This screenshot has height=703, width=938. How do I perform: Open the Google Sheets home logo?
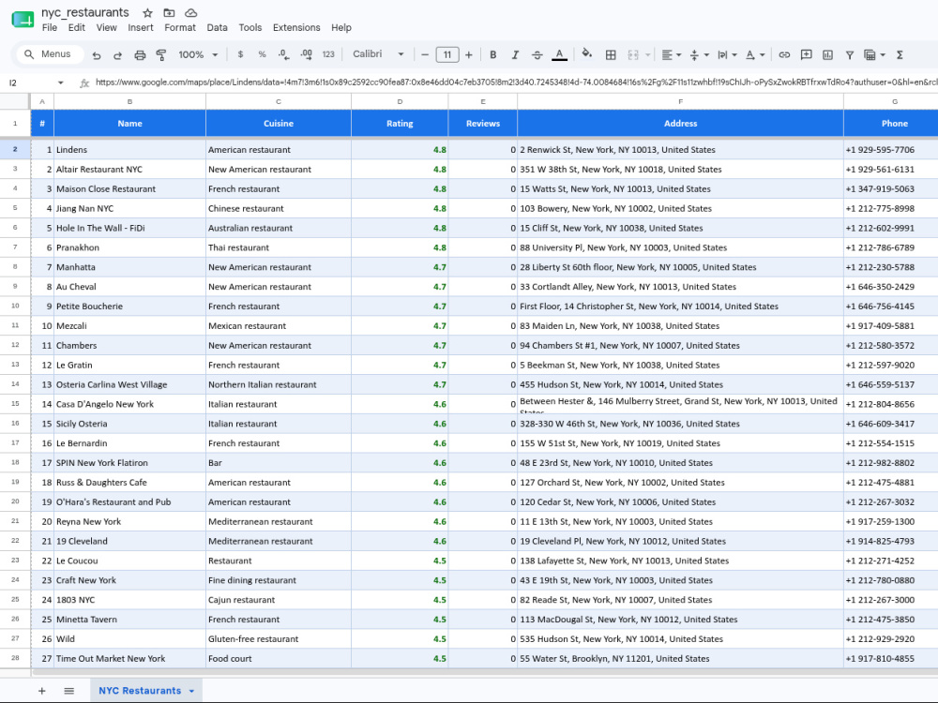23,19
